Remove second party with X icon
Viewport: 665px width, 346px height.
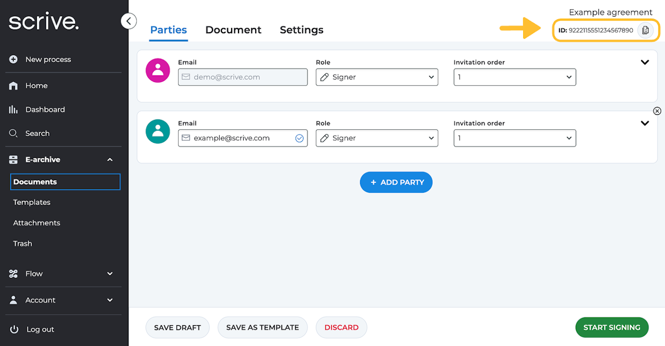tap(657, 111)
